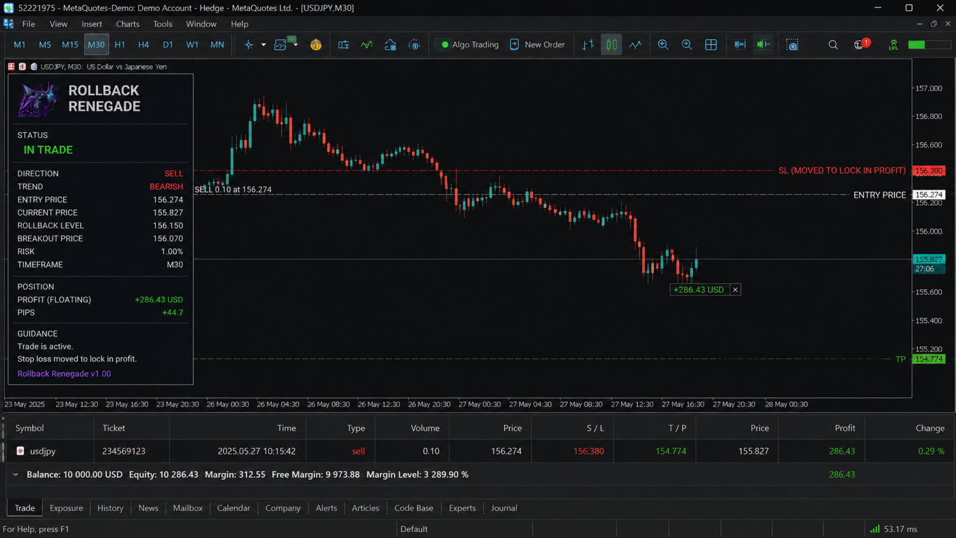Zoom in on the chart
The width and height of the screenshot is (956, 538).
(663, 45)
